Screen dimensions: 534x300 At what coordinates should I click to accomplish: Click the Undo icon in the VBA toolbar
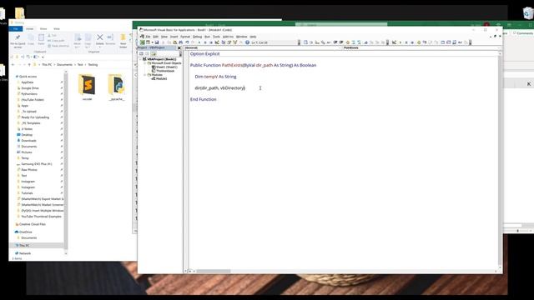[187, 42]
